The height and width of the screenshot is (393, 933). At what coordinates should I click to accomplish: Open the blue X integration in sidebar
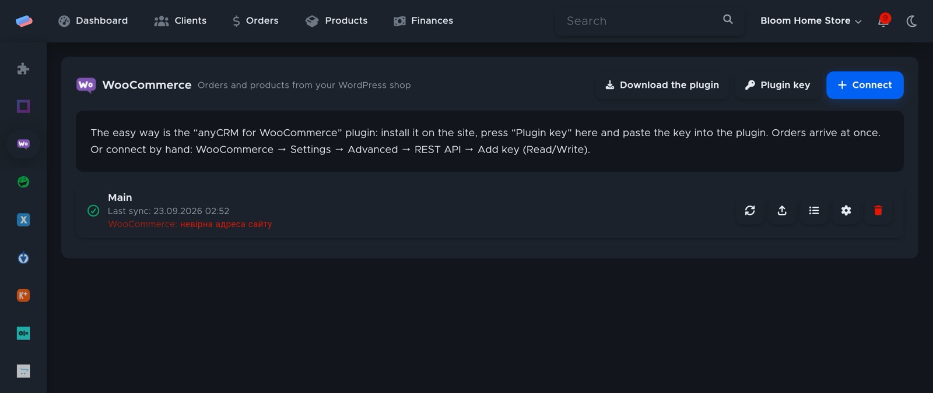click(23, 219)
